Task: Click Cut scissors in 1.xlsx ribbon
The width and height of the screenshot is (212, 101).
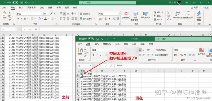Action: (10, 12)
